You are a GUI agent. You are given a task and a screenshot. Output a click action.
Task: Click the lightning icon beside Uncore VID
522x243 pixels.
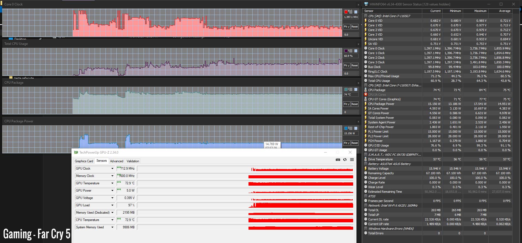point(366,39)
